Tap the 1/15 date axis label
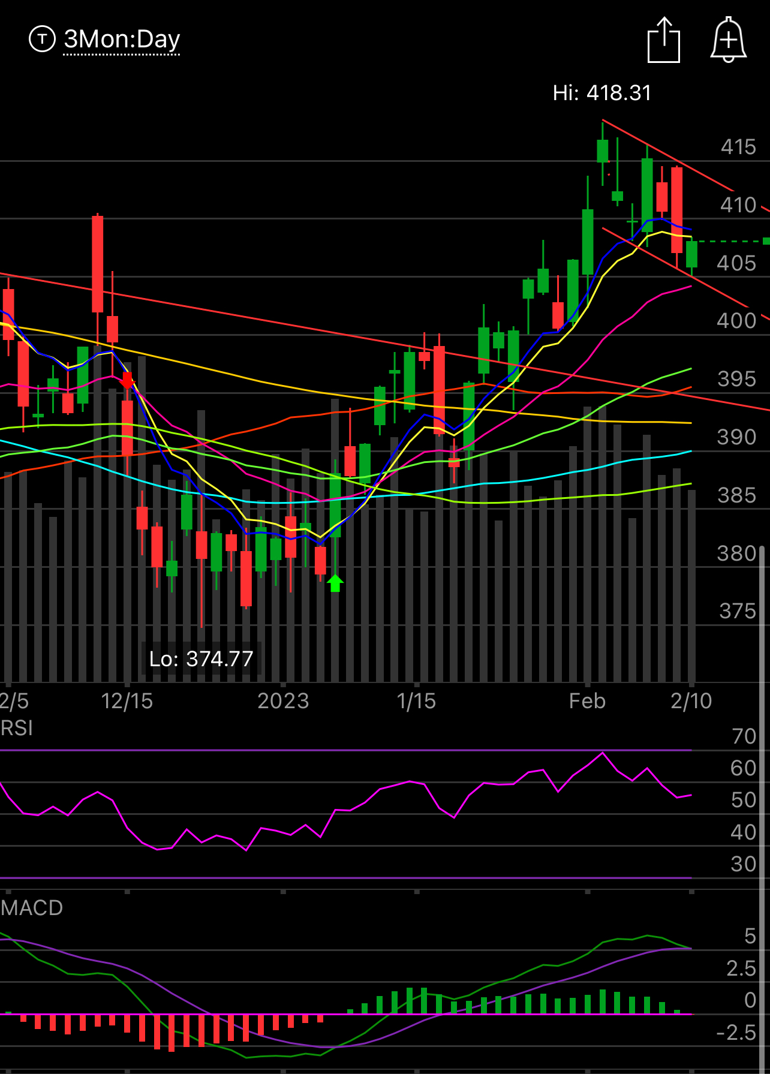Screen dimensions: 770x1074 click(x=416, y=701)
